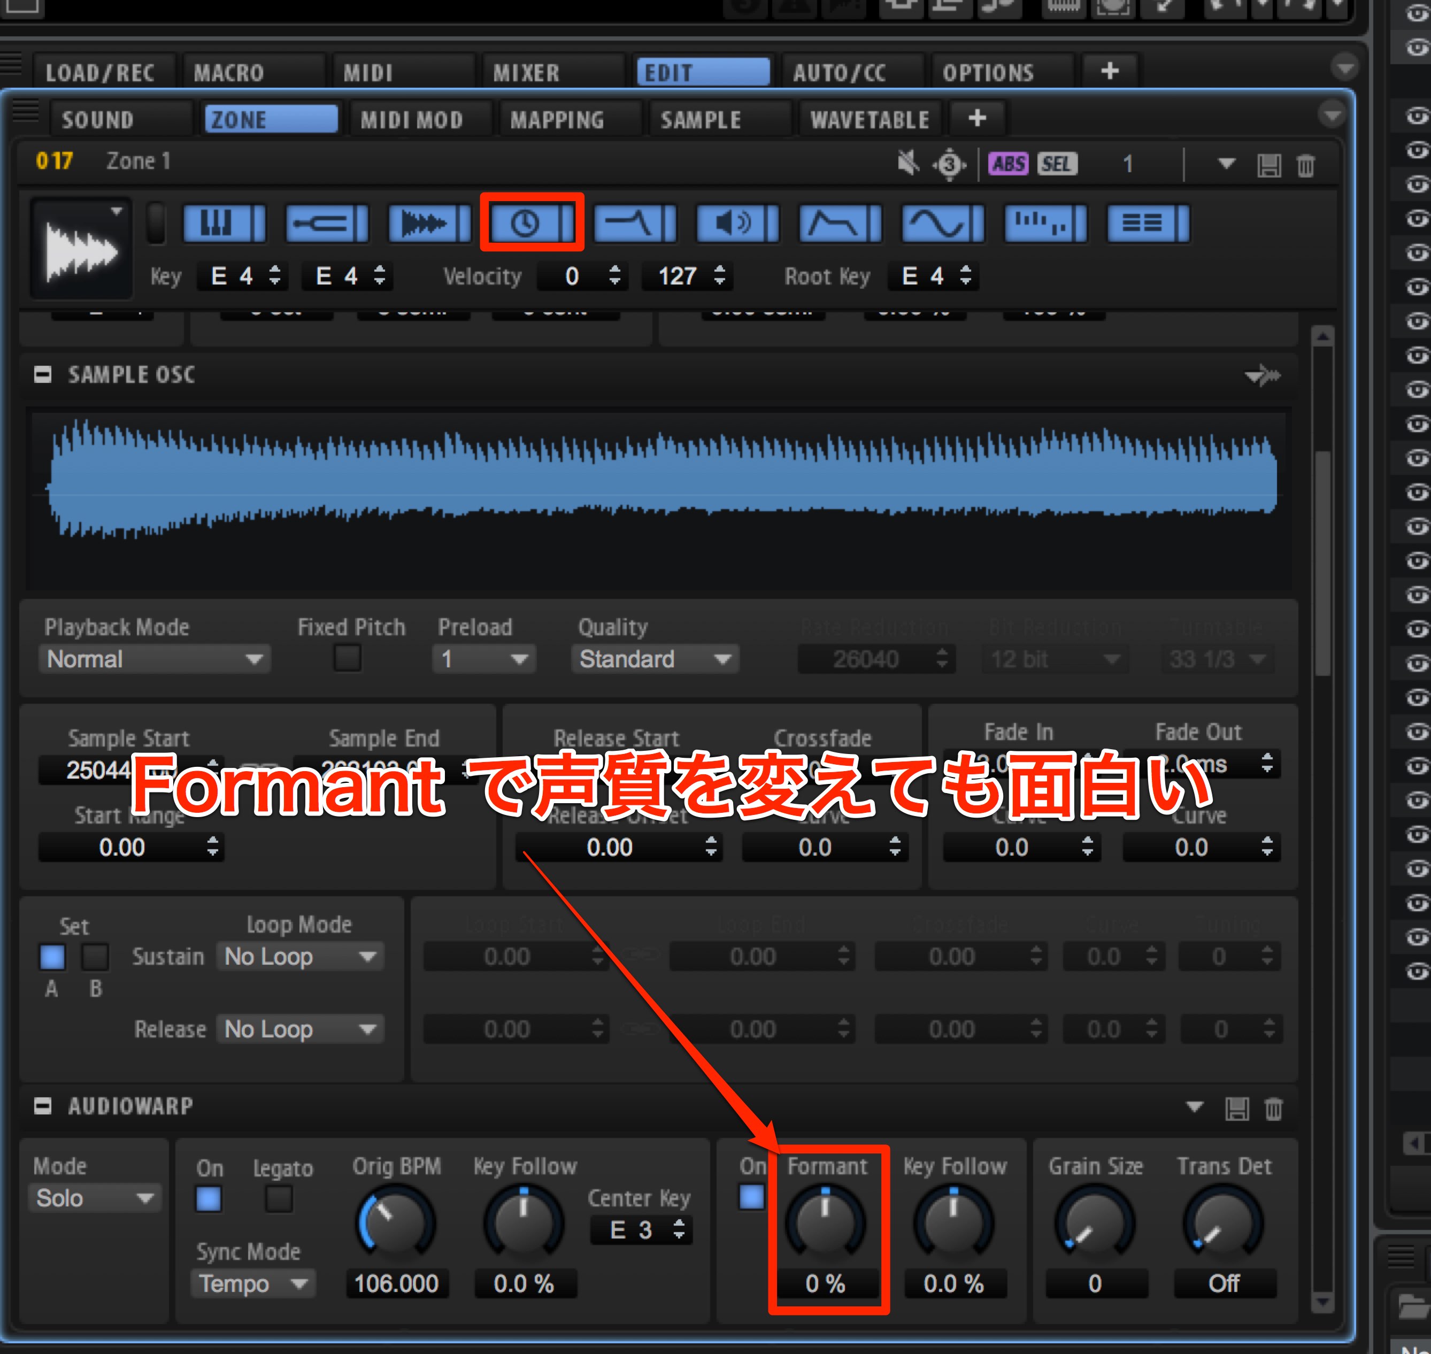Open the SOUND sub-tab
Image resolution: width=1431 pixels, height=1354 pixels.
(x=121, y=119)
